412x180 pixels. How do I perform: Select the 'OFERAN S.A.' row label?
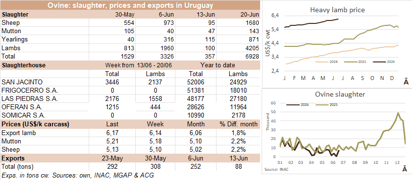22,107
